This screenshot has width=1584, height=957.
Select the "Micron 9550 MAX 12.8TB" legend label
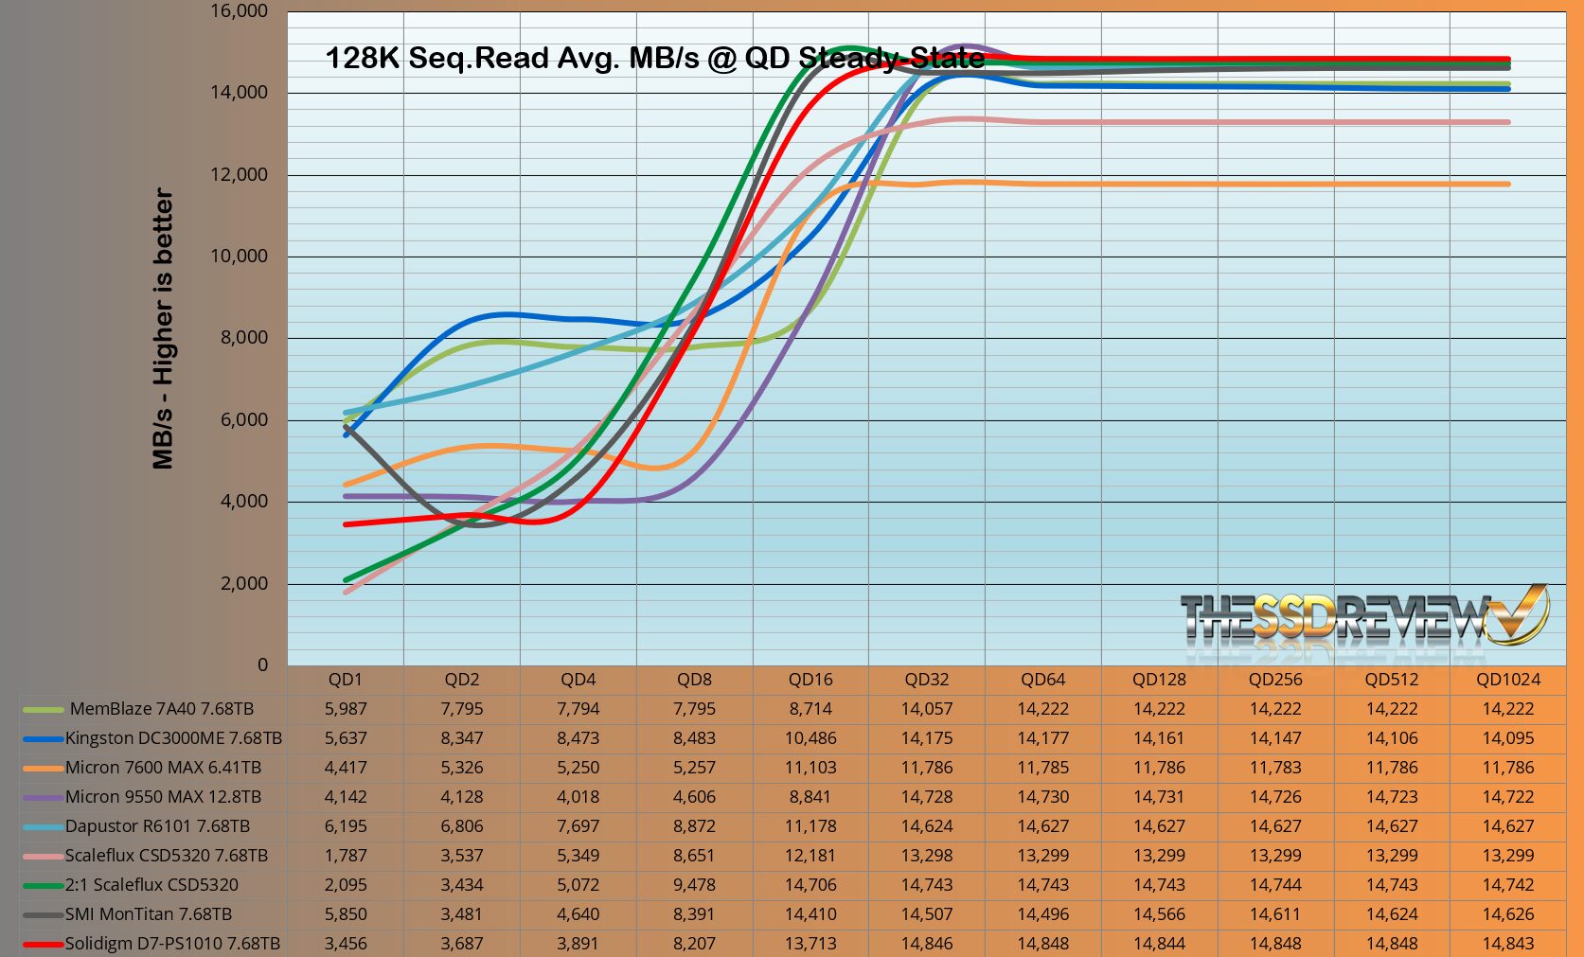coord(163,797)
